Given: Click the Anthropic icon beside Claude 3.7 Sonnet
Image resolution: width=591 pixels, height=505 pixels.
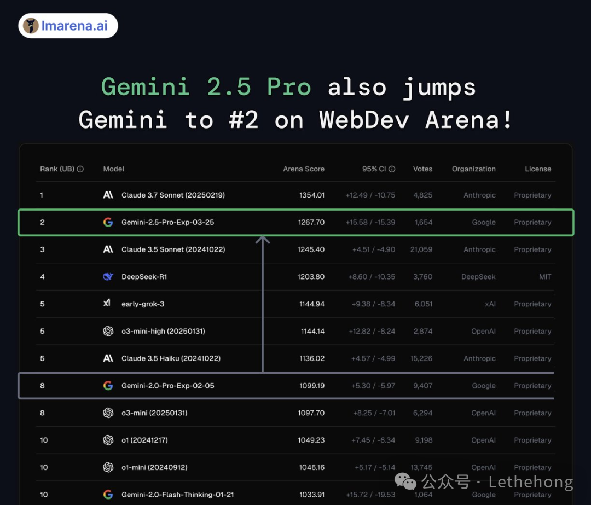Looking at the screenshot, I should pos(108,195).
